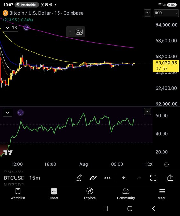Tap Android home button
The width and height of the screenshot is (180, 216).
(x=130, y=209)
